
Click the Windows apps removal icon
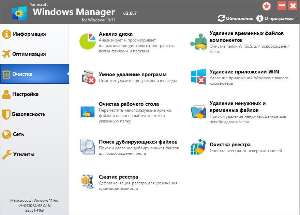pyautogui.click(x=198, y=77)
